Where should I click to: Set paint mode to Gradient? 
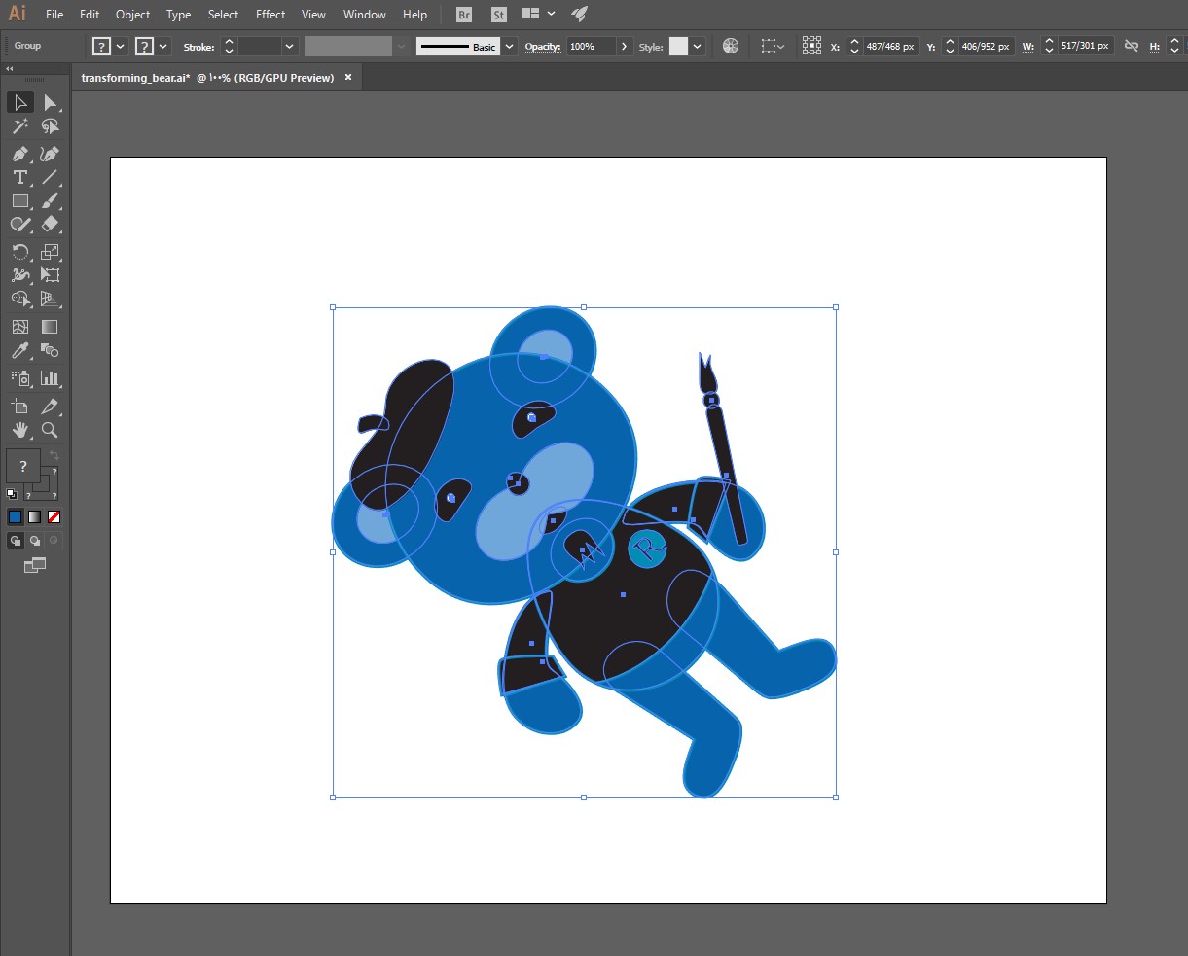[34, 517]
